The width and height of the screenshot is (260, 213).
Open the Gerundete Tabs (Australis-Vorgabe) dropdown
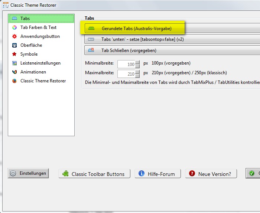click(172, 28)
